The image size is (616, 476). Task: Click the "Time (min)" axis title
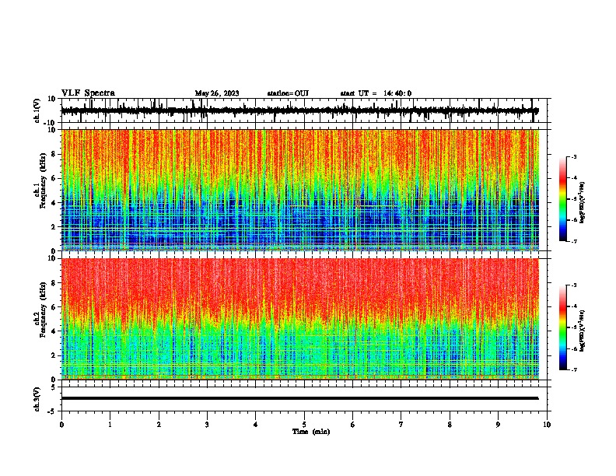pos(311,432)
